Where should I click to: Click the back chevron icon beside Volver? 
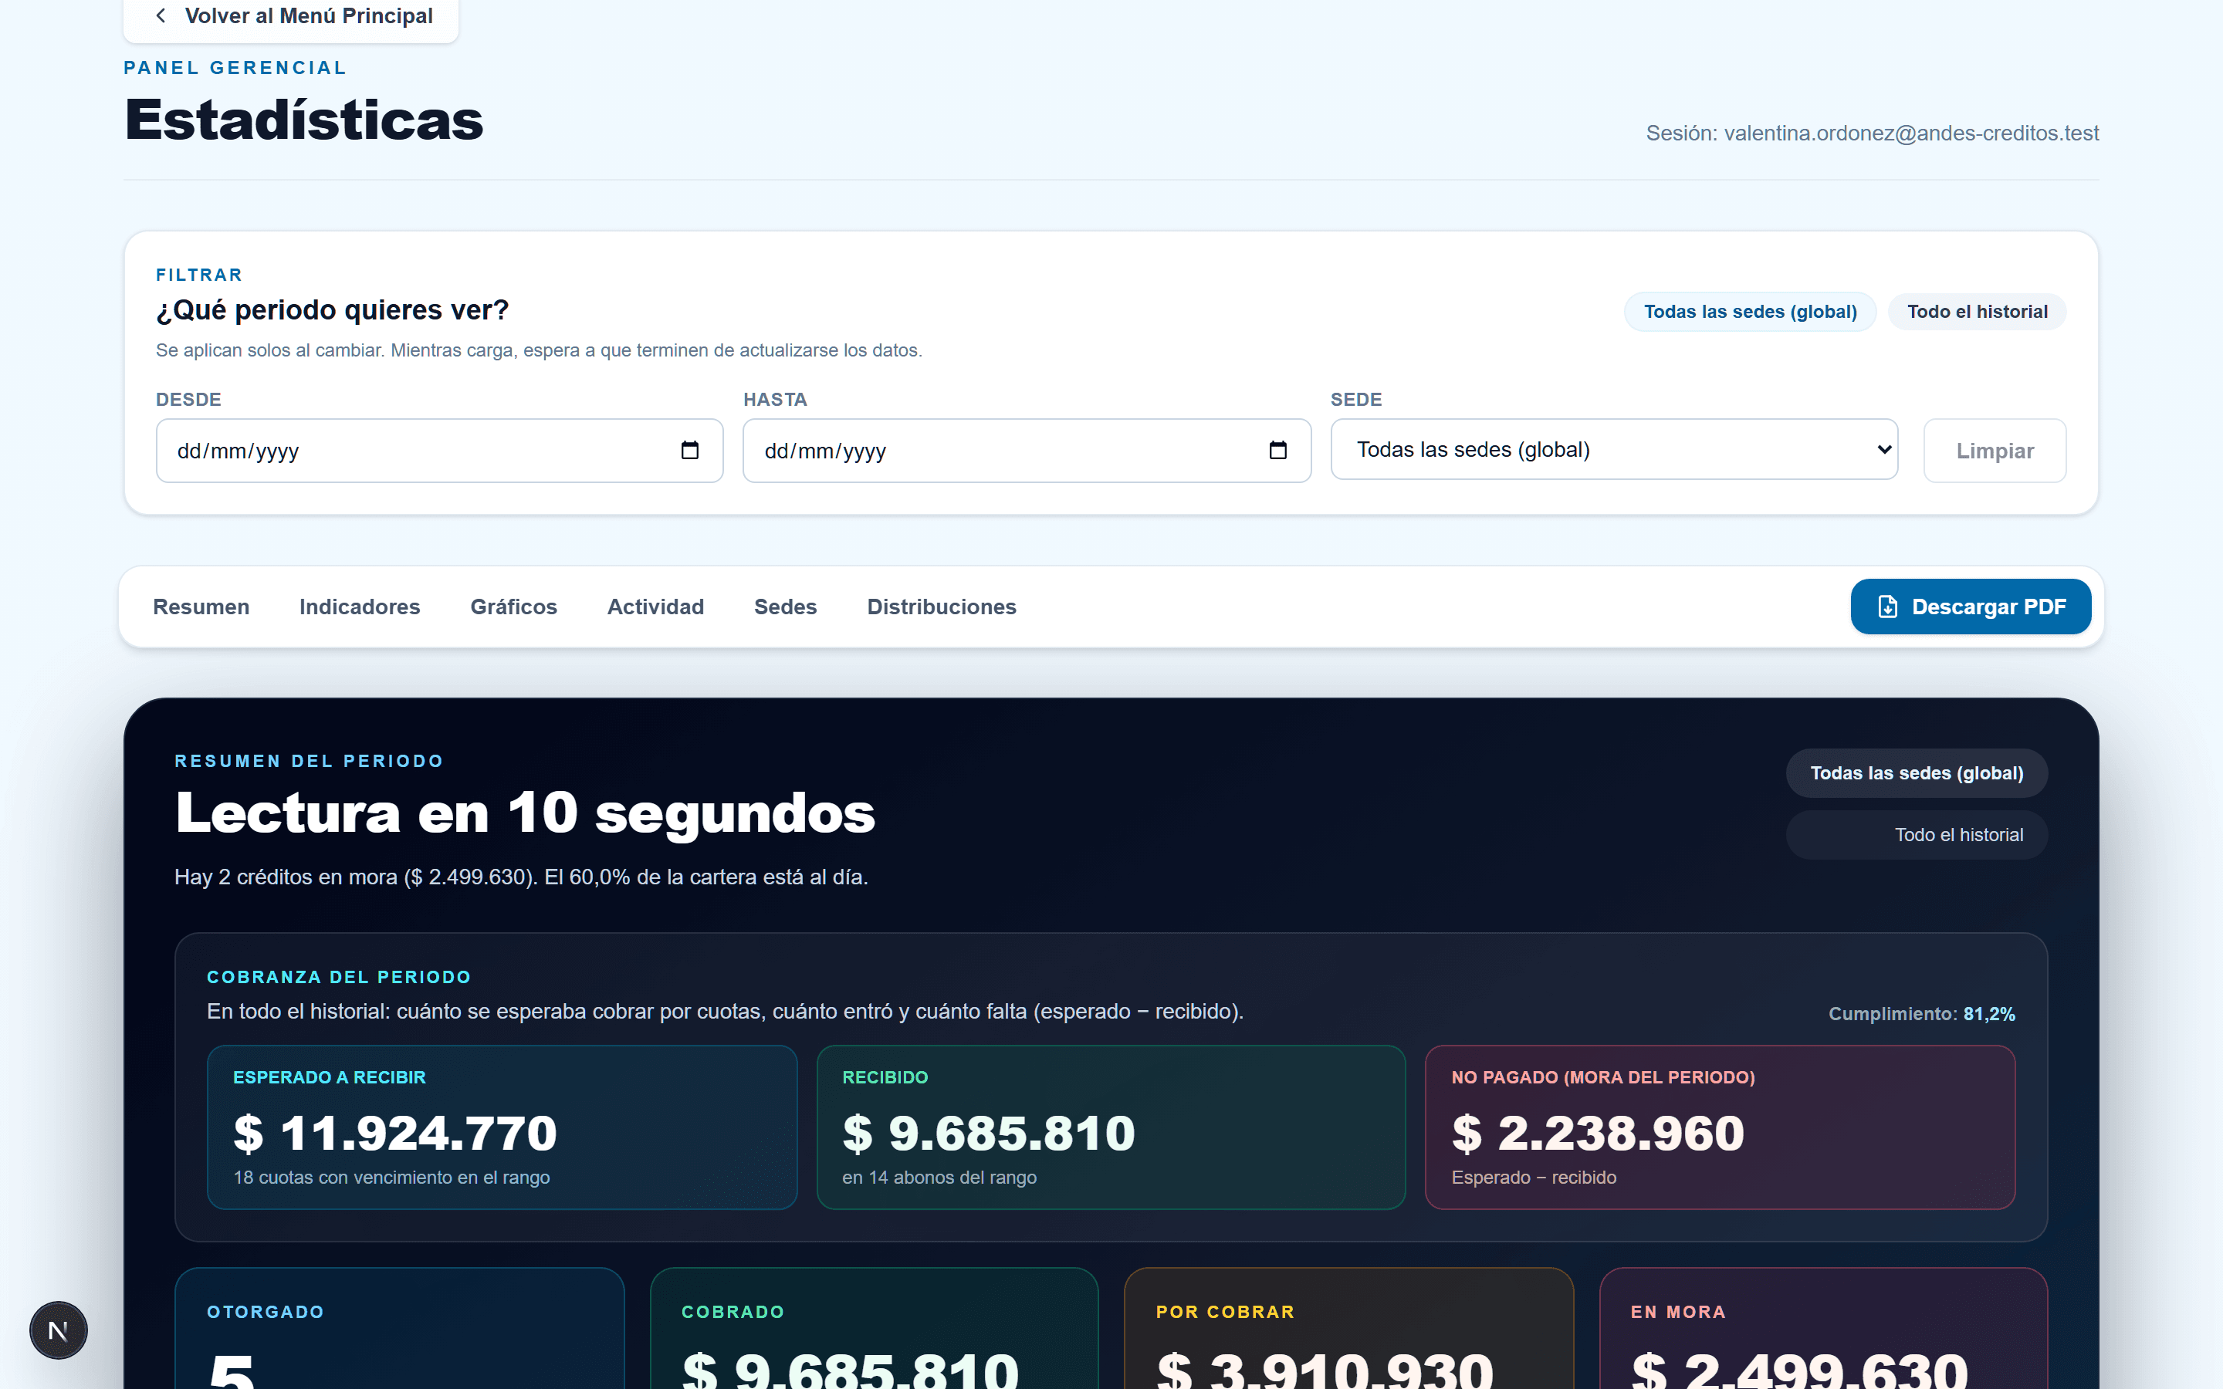pyautogui.click(x=161, y=15)
